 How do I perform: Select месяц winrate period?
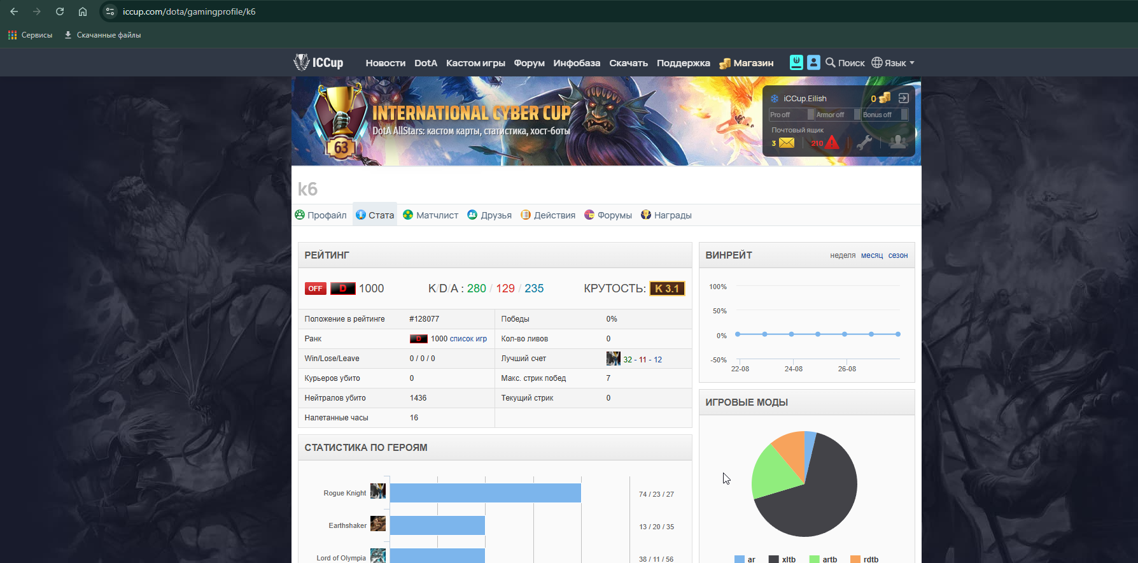[872, 255]
